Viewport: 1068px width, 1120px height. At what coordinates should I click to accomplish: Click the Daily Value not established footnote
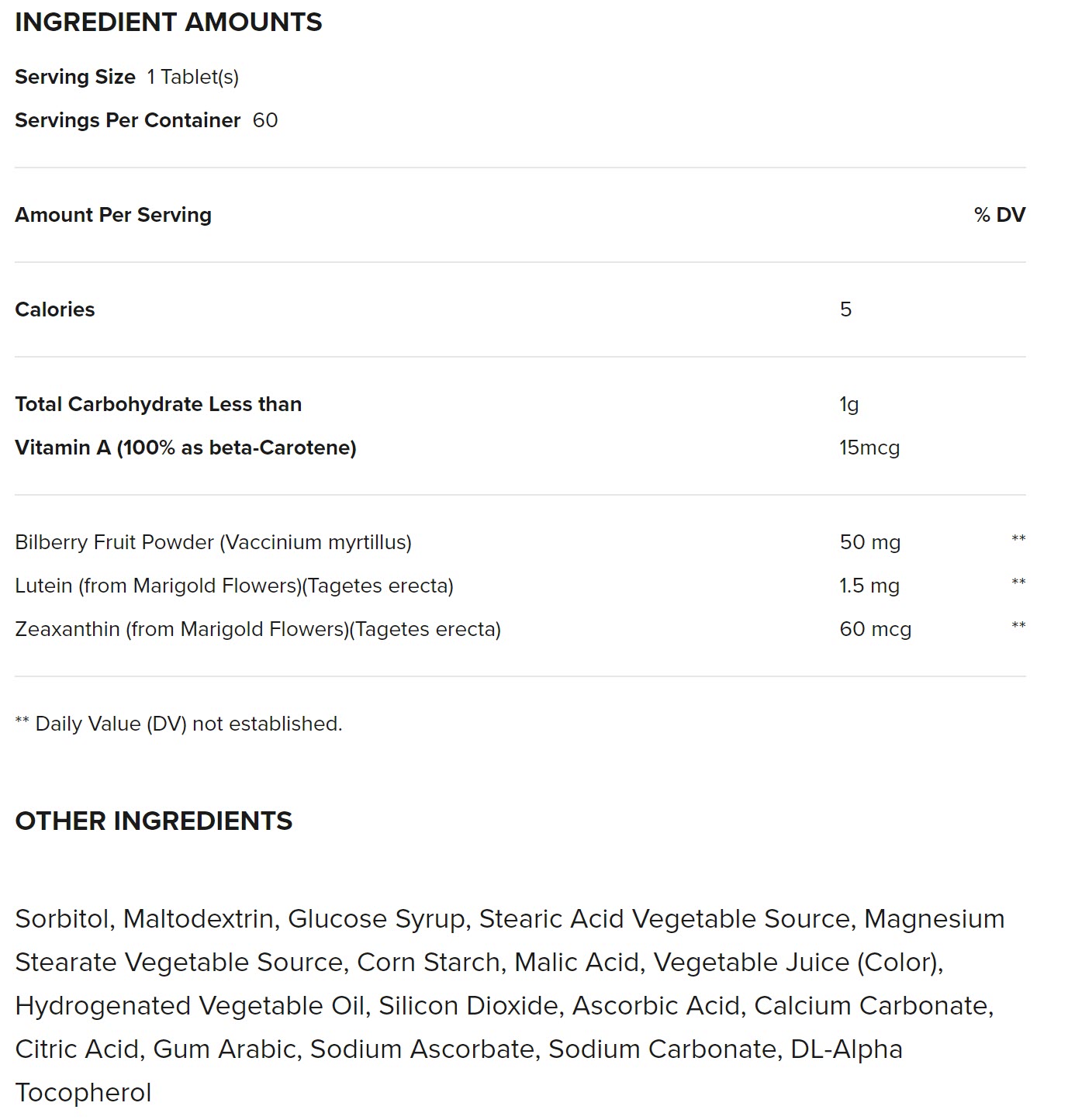(x=179, y=724)
